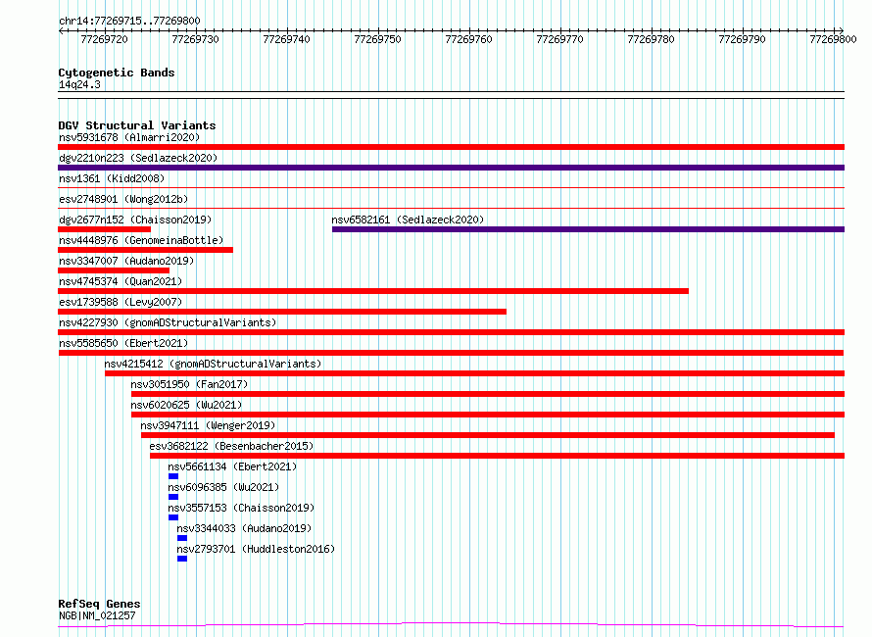Select the blue marker under nsv3344033
872x637 pixels.
tap(182, 538)
